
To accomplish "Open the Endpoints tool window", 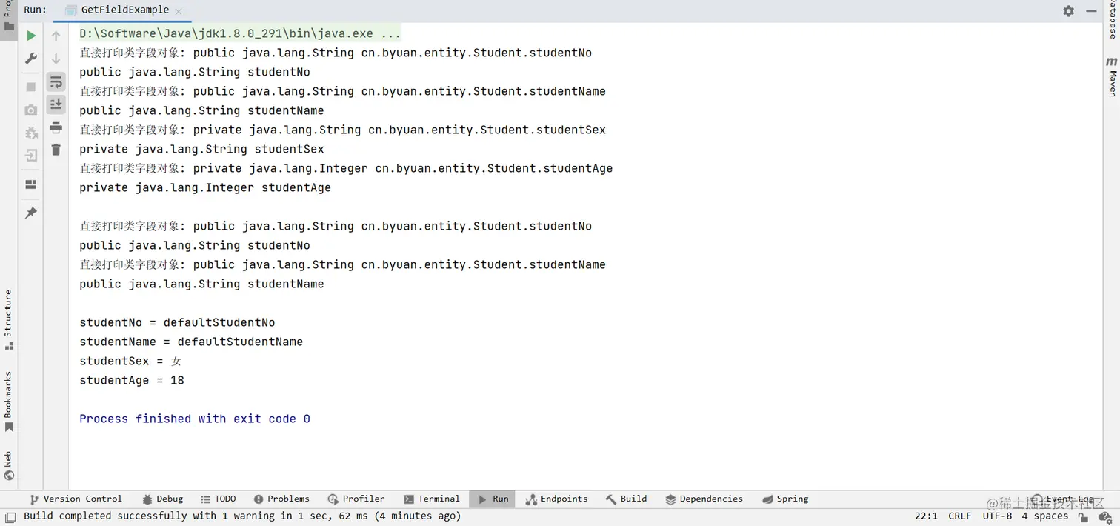I will (x=556, y=499).
